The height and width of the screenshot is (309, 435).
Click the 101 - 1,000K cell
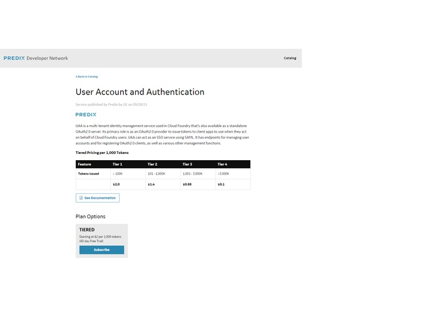point(163,174)
